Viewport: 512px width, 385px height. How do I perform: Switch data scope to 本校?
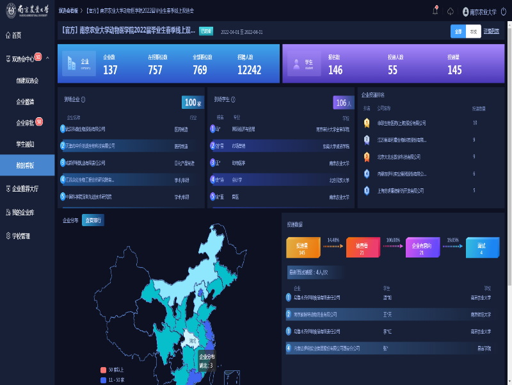click(x=473, y=31)
